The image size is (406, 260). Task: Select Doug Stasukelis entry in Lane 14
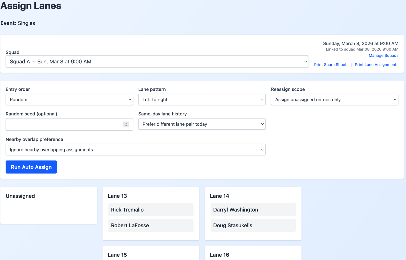[x=253, y=225]
